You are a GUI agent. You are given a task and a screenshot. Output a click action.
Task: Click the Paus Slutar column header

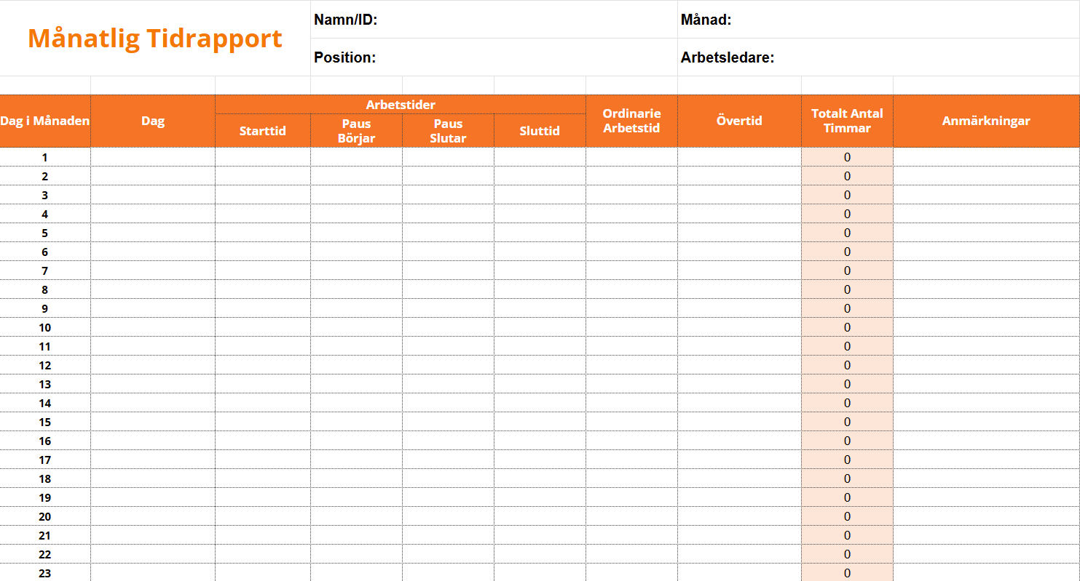point(448,131)
